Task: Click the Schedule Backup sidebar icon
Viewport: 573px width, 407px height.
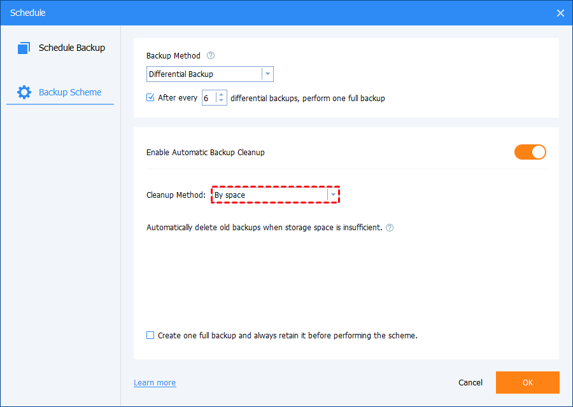Action: click(24, 48)
